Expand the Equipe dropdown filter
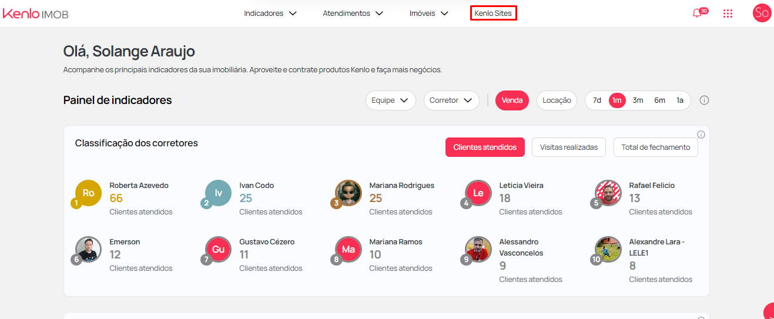The width and height of the screenshot is (774, 319). click(390, 100)
